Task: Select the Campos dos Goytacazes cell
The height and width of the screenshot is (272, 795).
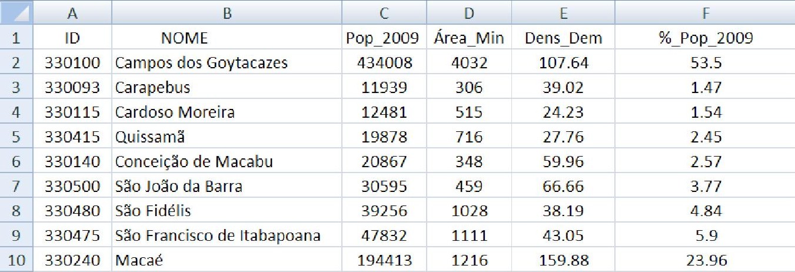Action: pyautogui.click(x=227, y=62)
